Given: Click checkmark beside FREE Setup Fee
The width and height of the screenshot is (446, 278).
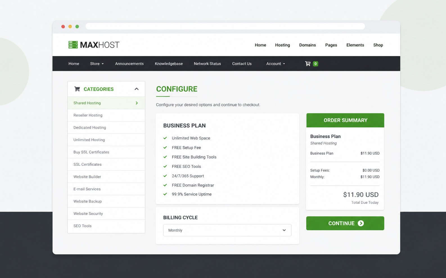Looking at the screenshot, I should 165,147.
